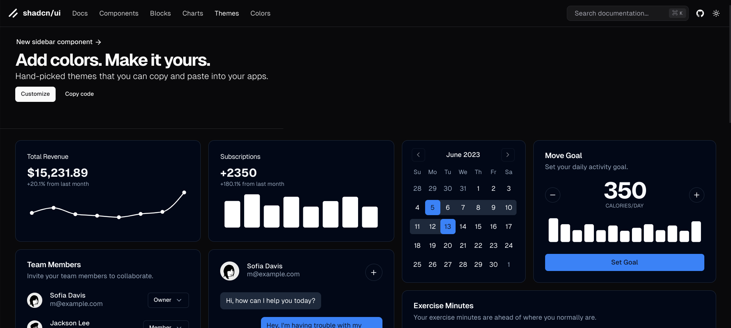Select June 16 in the calendar
This screenshot has width=731, height=328.
493,227
